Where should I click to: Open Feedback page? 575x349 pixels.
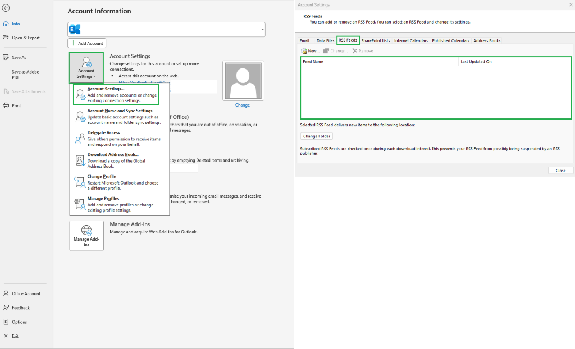pos(16,308)
